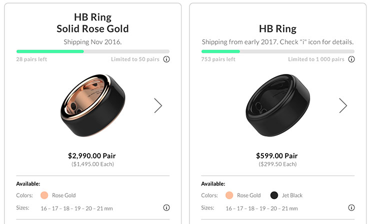This screenshot has width=370, height=224.
Task: Open sizes info icon for HB Ring card
Action: [x=351, y=207]
